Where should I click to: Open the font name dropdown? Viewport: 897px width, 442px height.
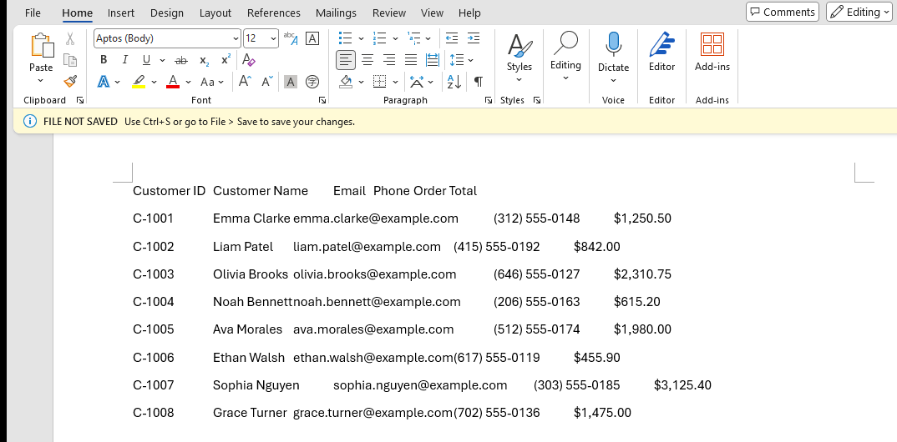[236, 38]
